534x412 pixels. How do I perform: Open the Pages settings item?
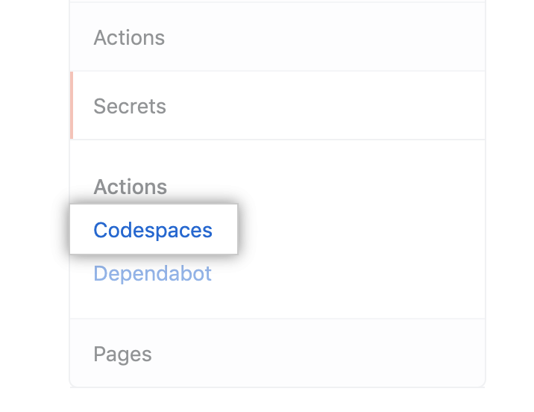(123, 354)
